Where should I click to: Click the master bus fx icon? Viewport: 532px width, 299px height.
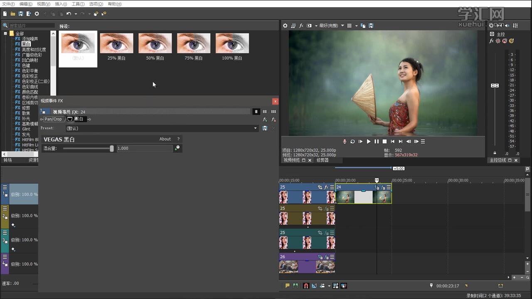click(x=491, y=41)
